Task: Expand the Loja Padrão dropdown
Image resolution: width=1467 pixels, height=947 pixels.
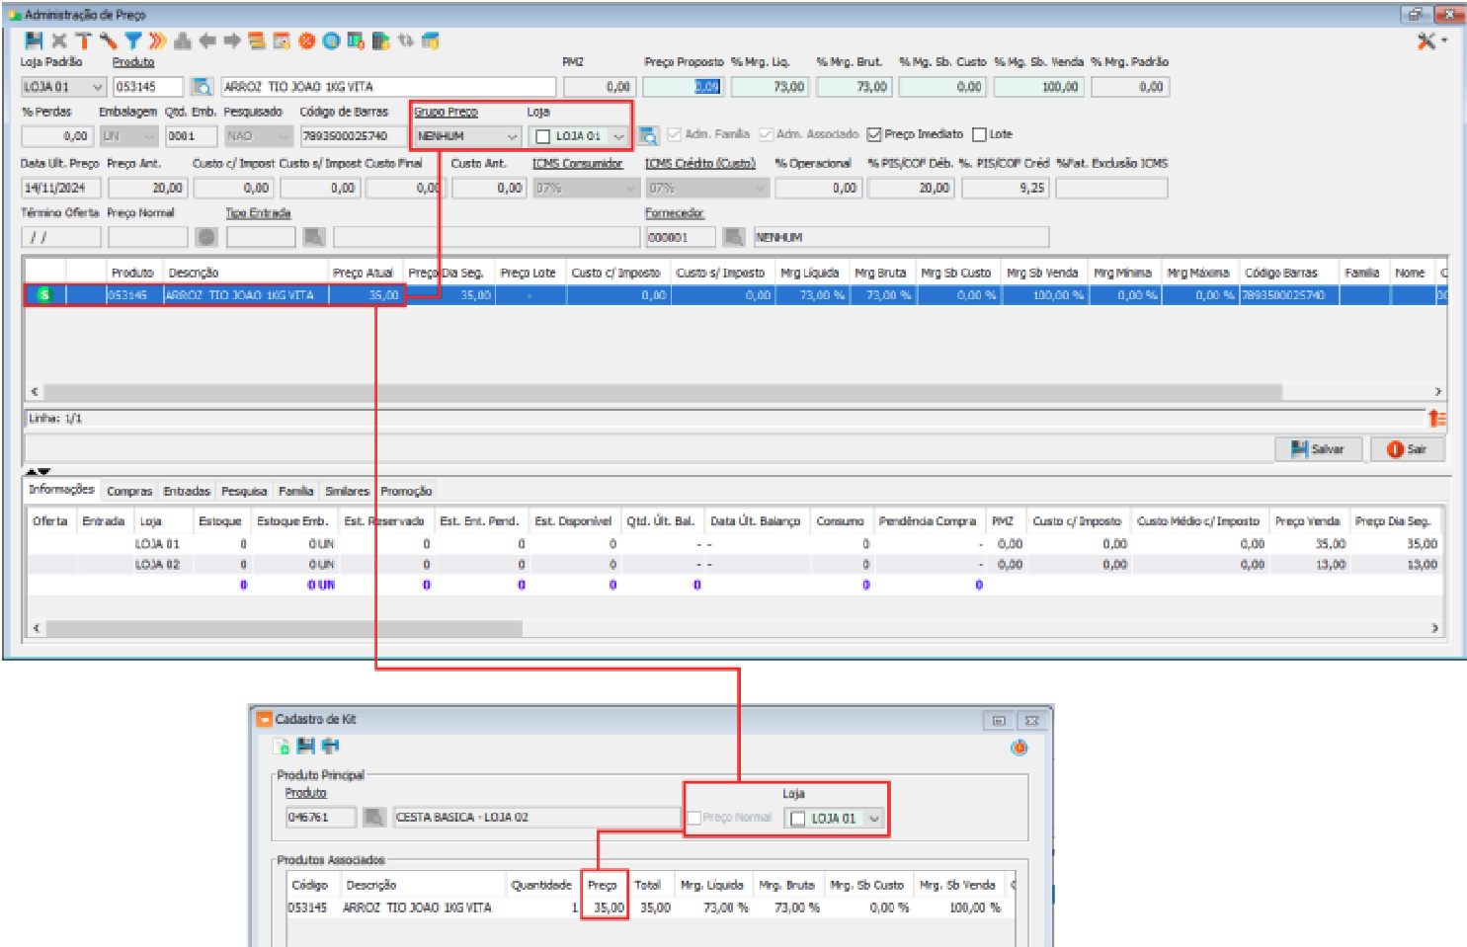Action: 97,87
